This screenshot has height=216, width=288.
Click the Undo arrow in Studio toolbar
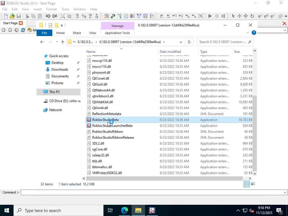pos(48,16)
